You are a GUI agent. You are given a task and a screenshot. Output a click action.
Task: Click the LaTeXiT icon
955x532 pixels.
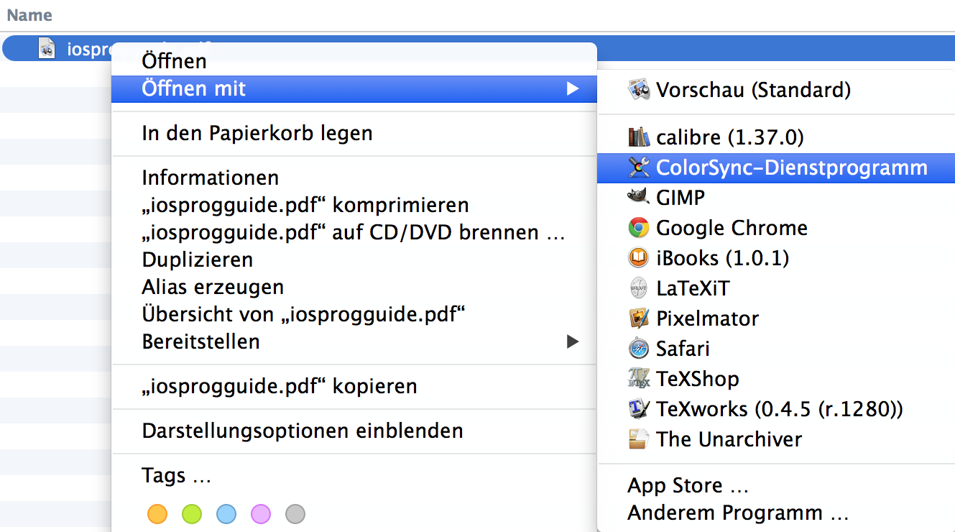click(639, 288)
